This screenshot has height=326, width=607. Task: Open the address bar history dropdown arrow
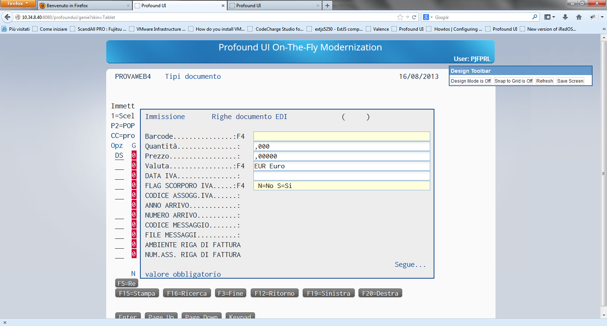pos(407,17)
